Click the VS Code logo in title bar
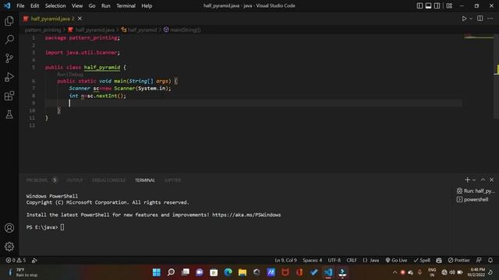Image resolution: width=499 pixels, height=280 pixels. (7, 5)
